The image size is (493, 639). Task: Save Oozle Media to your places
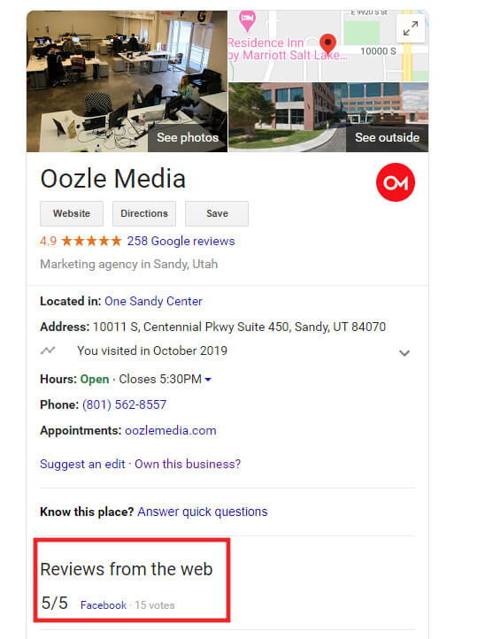pos(217,213)
